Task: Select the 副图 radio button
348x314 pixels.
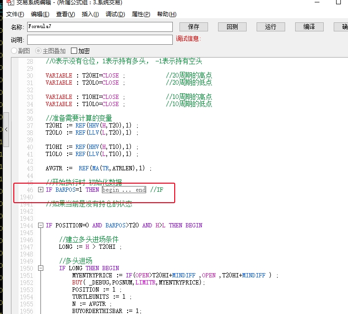Action: 14,51
